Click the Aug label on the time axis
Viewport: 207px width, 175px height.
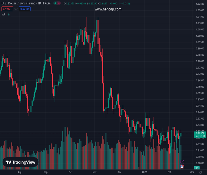[x=20, y=172]
